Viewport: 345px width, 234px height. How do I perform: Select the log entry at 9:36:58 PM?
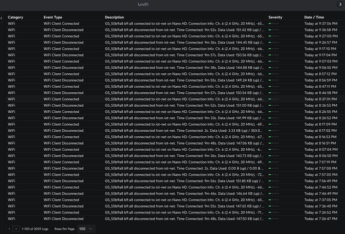(x=175, y=30)
